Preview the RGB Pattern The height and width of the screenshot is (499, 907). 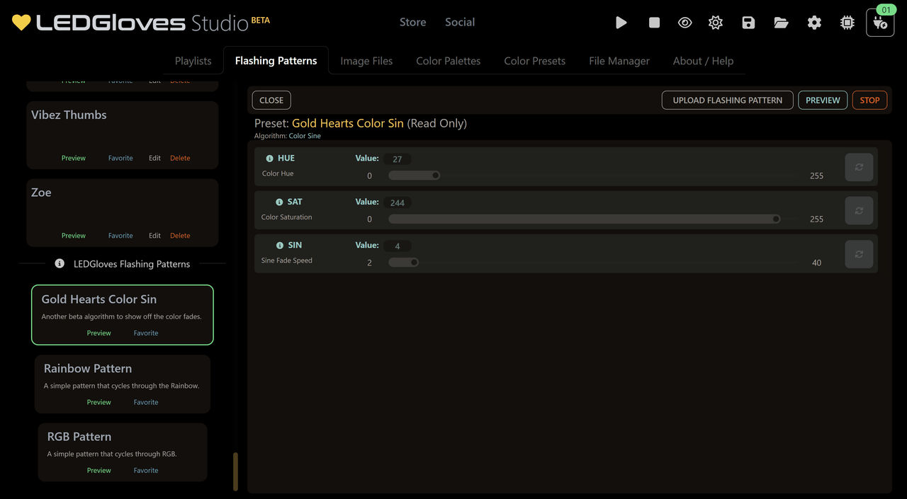(x=99, y=470)
